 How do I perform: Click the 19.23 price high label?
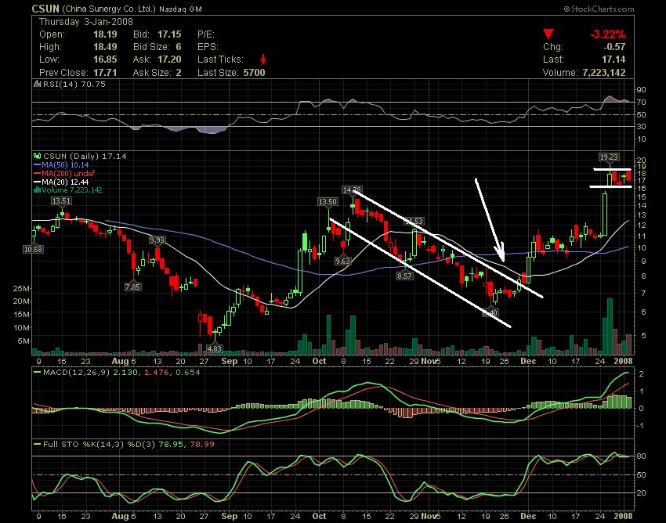(x=609, y=157)
